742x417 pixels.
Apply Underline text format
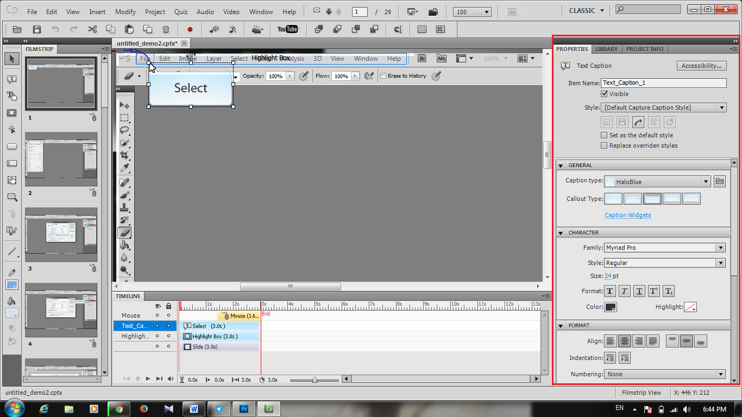click(639, 292)
